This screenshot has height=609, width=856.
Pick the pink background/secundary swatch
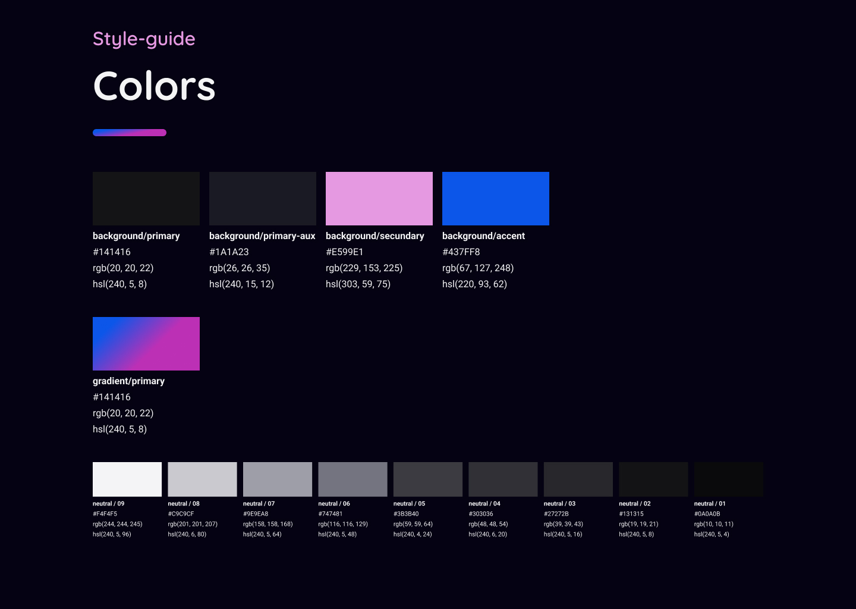coord(379,199)
